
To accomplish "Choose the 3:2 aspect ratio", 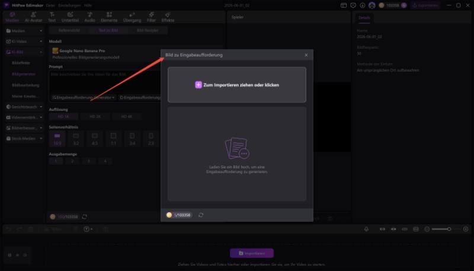I will [x=76, y=139].
